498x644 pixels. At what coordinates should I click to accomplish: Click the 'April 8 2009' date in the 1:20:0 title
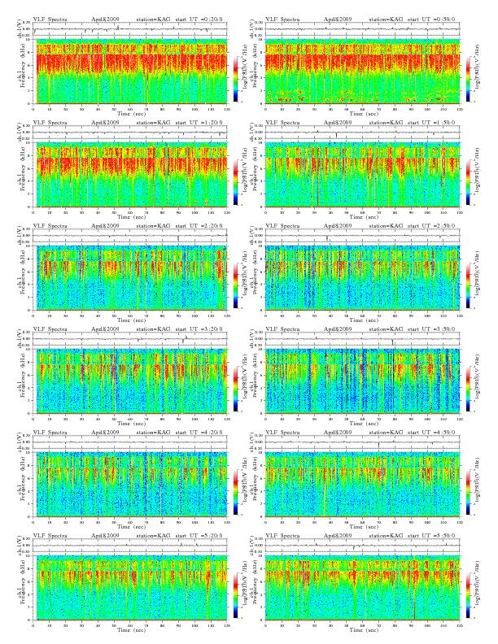[105, 123]
